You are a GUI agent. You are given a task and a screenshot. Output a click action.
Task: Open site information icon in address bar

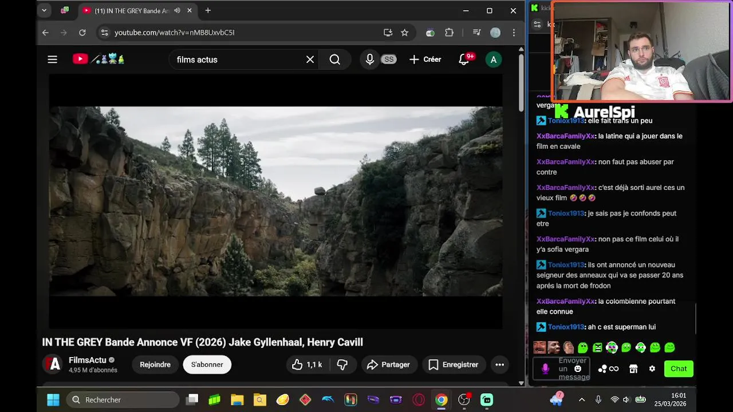(x=104, y=33)
